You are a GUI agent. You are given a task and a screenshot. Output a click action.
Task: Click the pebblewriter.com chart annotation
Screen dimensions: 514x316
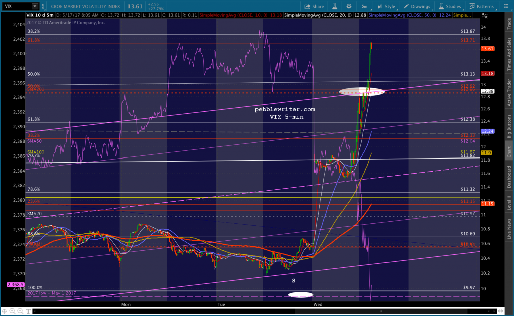[285, 110]
